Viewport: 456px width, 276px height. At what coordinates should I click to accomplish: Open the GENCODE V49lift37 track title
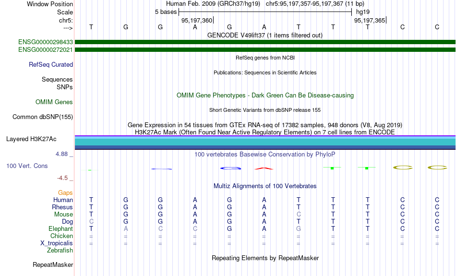pyautogui.click(x=265, y=35)
